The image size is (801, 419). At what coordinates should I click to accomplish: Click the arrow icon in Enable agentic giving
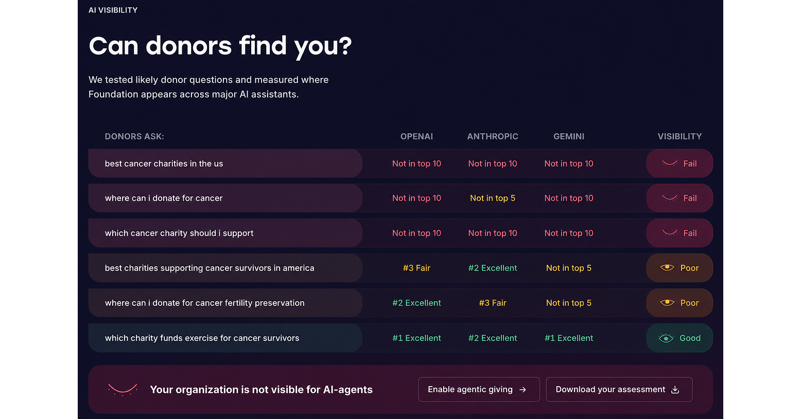pyautogui.click(x=523, y=390)
